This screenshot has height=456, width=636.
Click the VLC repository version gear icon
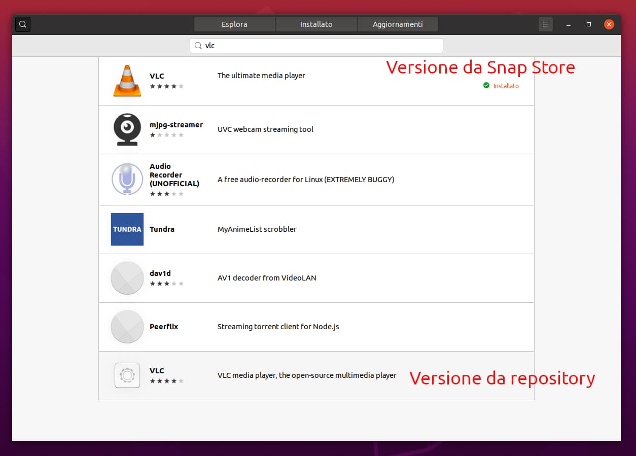(127, 375)
